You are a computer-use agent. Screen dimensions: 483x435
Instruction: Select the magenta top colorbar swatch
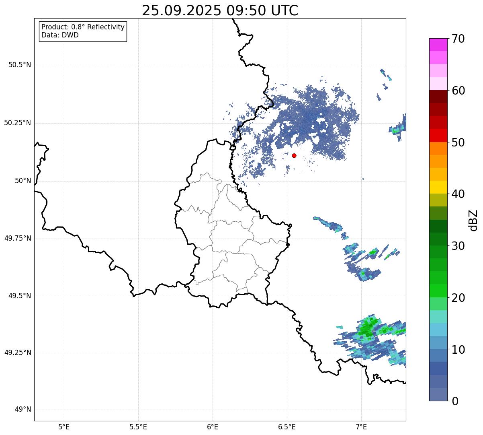click(438, 45)
